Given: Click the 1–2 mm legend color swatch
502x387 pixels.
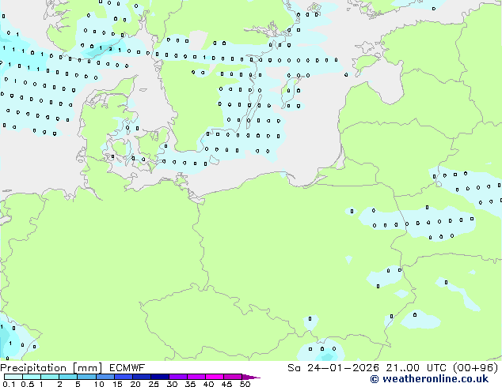Looking at the screenshot, I should (x=50, y=377).
